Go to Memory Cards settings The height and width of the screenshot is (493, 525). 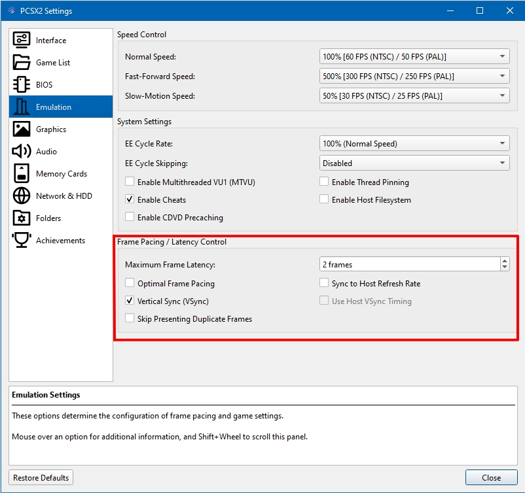[61, 173]
